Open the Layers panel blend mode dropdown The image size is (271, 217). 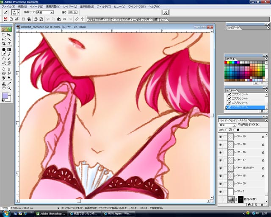coord(234,125)
